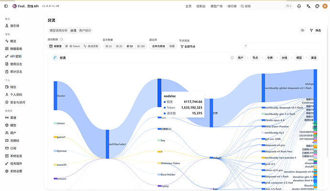Viewport: 330px width, 191px height.
Task: Switch to the 模型调用分析 tab
Action: click(58, 31)
